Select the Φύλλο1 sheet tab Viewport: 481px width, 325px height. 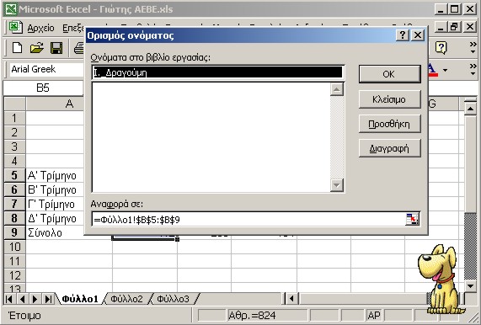pyautogui.click(x=80, y=299)
